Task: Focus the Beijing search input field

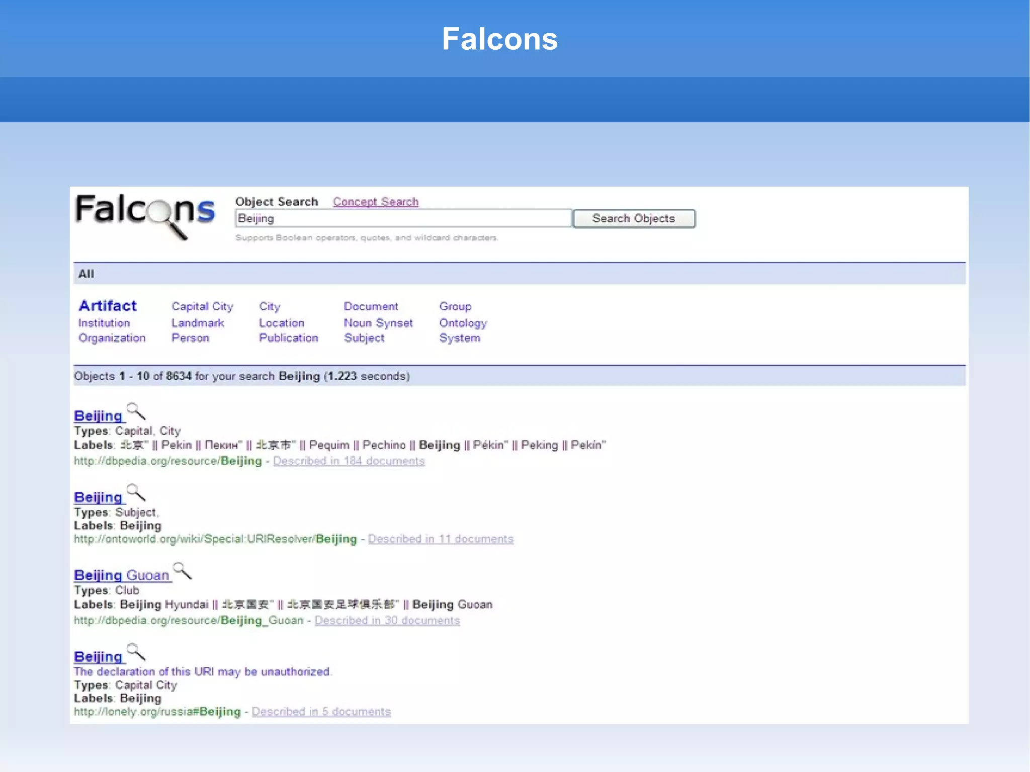Action: (403, 219)
